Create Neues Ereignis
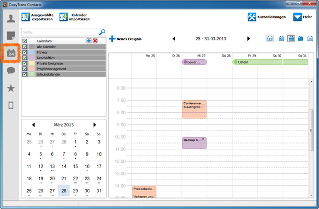The height and width of the screenshot is (209, 319). tap(125, 39)
